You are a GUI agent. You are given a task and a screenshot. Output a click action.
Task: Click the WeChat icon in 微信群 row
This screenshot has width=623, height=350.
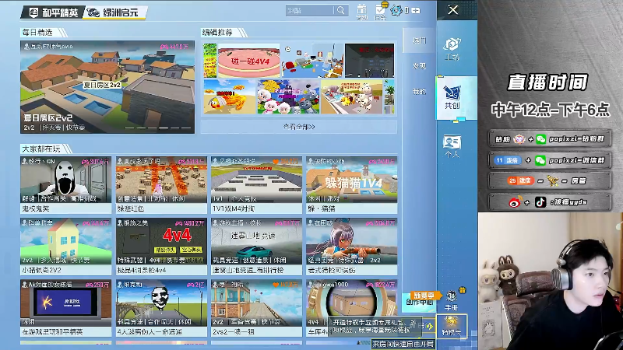click(540, 160)
